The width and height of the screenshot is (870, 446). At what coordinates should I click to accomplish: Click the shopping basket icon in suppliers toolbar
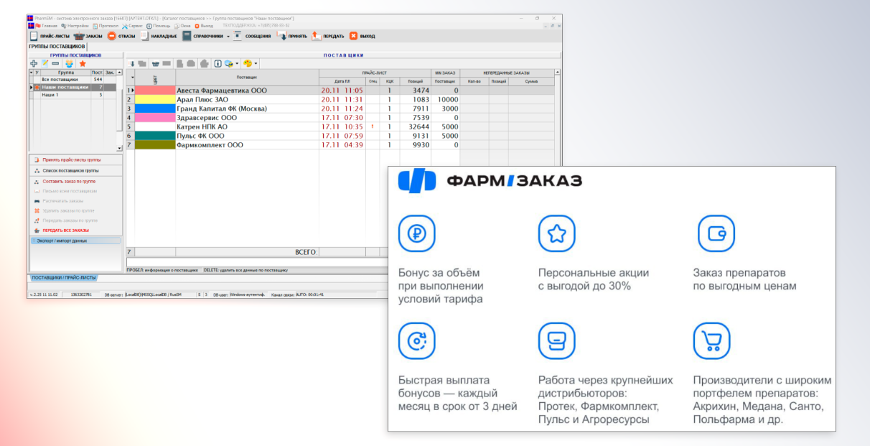155,63
